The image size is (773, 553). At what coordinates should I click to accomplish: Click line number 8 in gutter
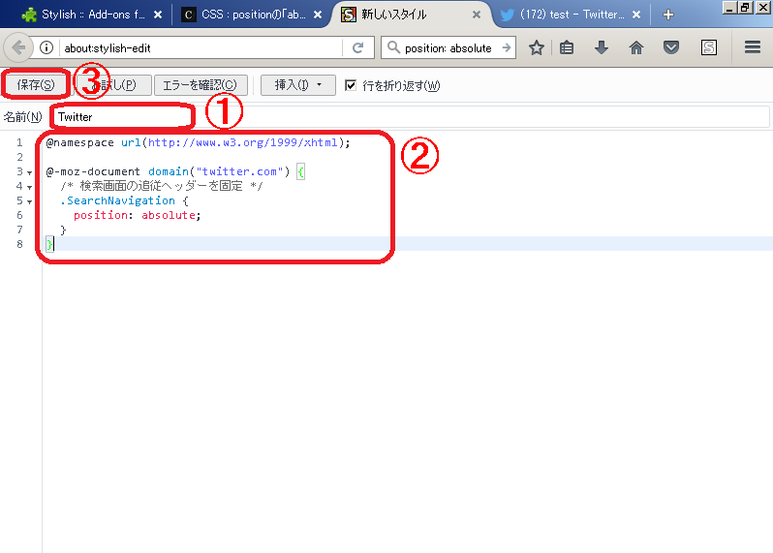tap(19, 244)
